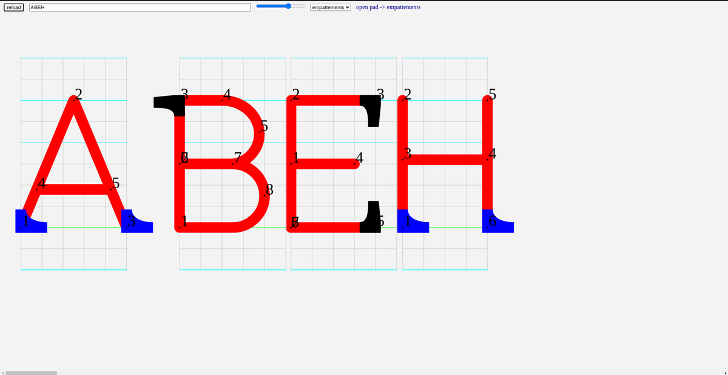Screen dimensions: 728x375
Task: Select point 1 at bottom-left of letter B
Action: click(184, 221)
